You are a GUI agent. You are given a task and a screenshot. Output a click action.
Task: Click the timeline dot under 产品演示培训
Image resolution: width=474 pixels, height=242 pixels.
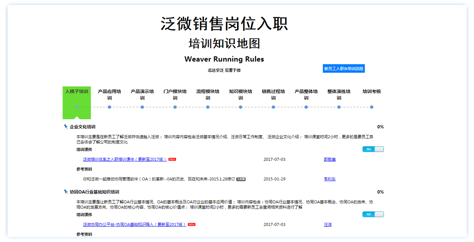point(142,107)
